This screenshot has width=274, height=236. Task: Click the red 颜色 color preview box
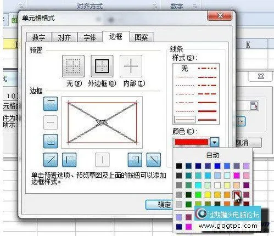(x=191, y=142)
